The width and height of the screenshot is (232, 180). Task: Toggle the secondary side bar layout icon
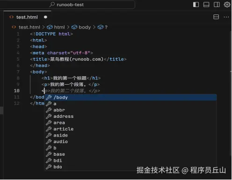coord(217,5)
